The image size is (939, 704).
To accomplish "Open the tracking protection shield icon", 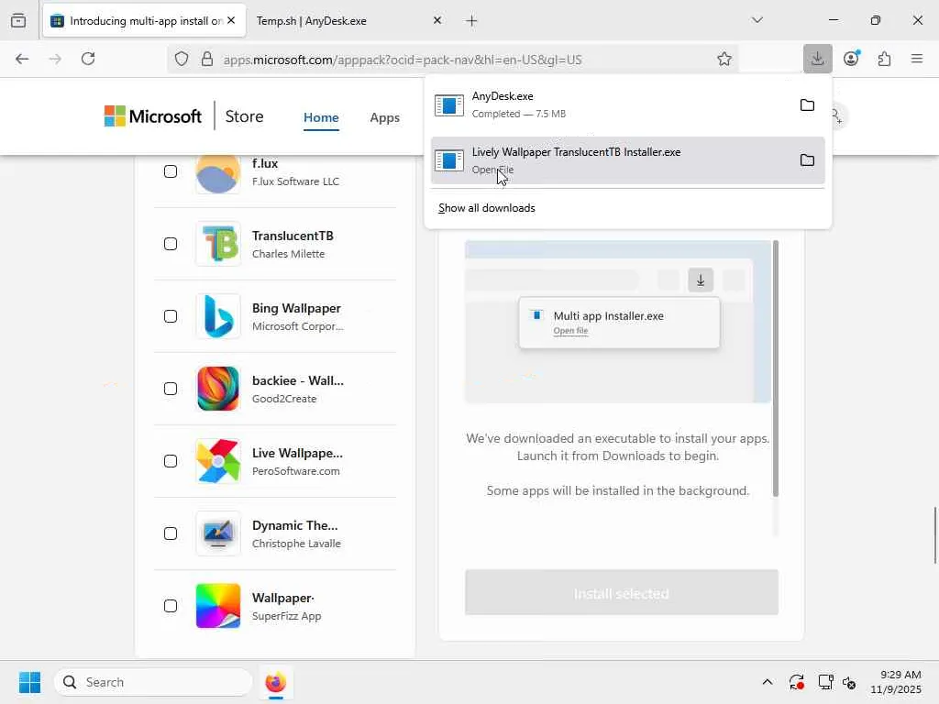I will pyautogui.click(x=182, y=59).
